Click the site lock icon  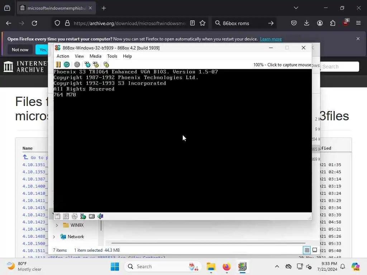(67, 23)
